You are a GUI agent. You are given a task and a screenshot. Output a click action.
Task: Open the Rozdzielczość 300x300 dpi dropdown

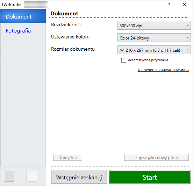coord(154,26)
